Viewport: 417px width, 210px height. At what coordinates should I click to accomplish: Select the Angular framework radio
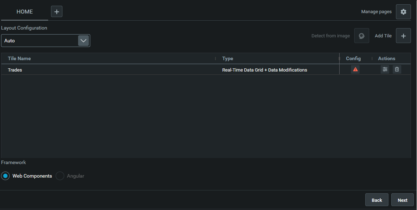pyautogui.click(x=60, y=176)
